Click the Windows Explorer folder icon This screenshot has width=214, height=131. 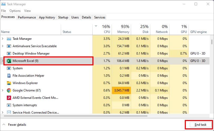click(x=9, y=83)
